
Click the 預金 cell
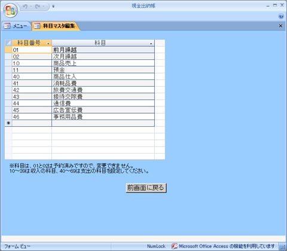103,70
